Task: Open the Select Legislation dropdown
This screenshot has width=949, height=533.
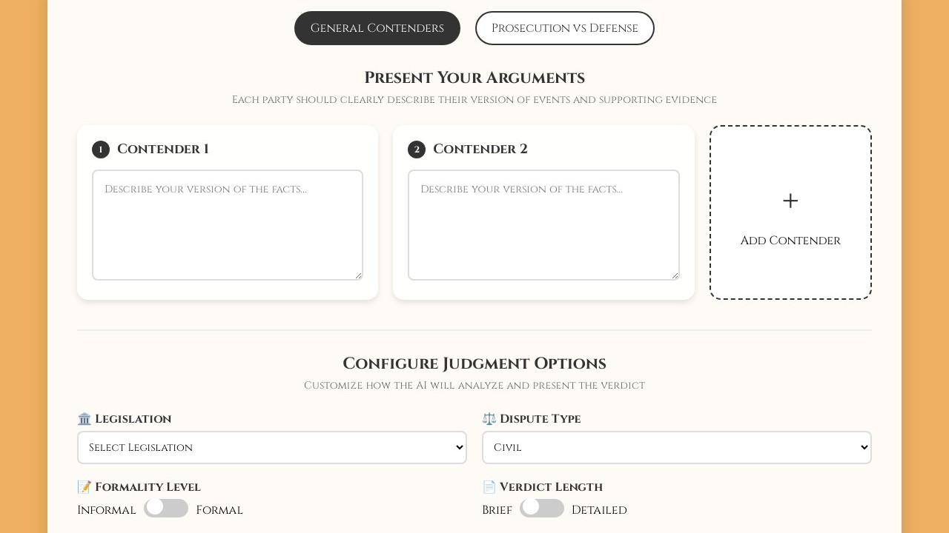Action: 272,448
